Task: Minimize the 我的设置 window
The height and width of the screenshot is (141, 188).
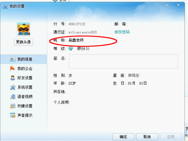Action: [167, 5]
